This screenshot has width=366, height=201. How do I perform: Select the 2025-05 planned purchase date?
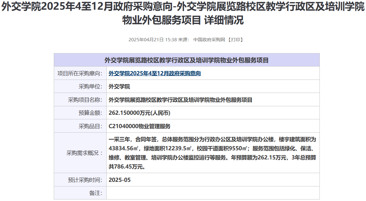(119, 180)
